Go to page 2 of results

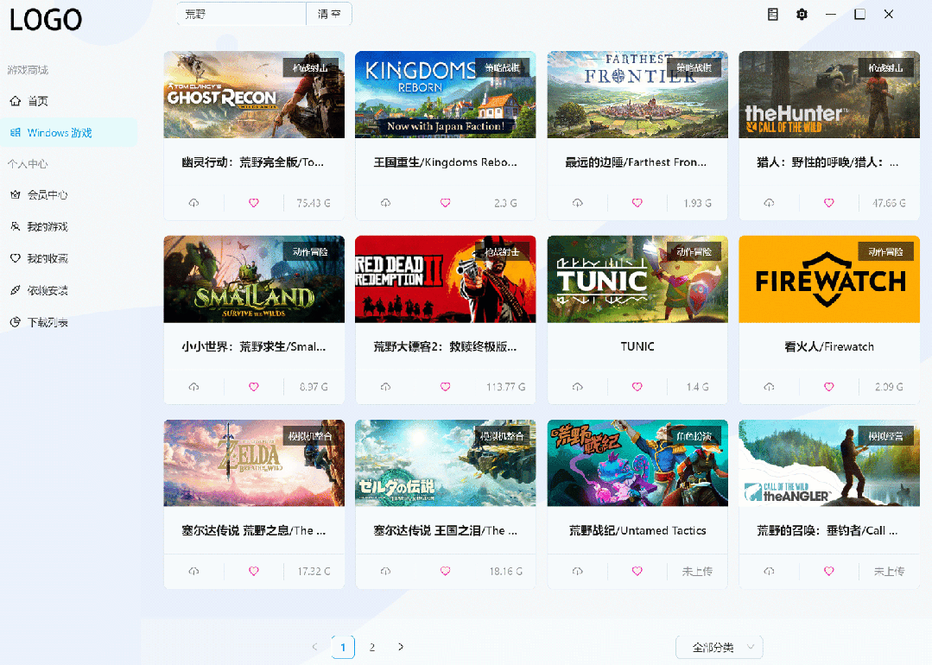(x=372, y=647)
